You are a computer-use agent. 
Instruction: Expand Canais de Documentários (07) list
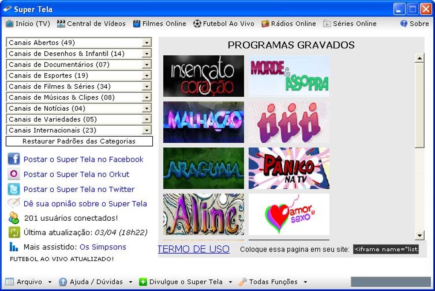pyautogui.click(x=146, y=65)
